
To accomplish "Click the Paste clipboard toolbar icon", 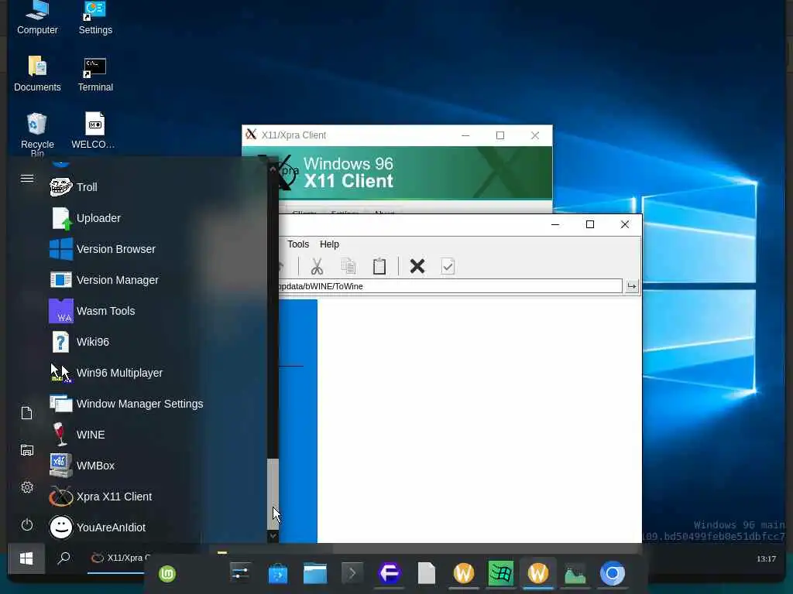I will click(x=379, y=266).
